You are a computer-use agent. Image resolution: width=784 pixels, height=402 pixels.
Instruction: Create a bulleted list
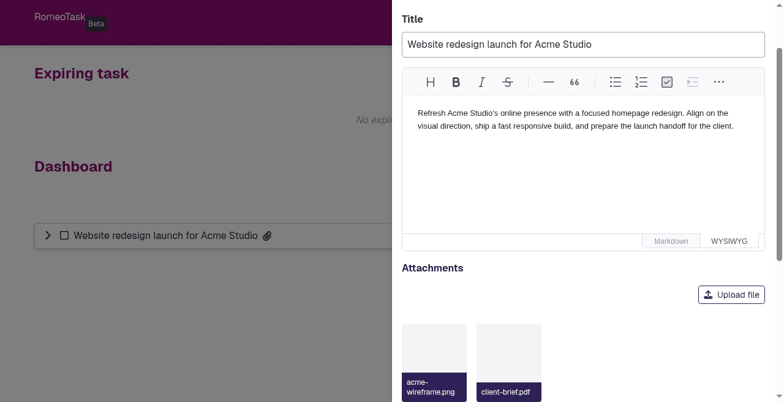pos(616,82)
